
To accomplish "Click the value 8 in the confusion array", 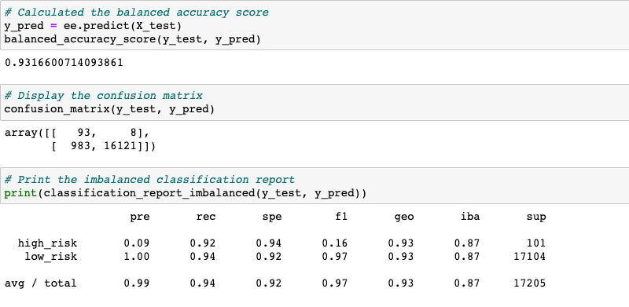I will (134, 133).
